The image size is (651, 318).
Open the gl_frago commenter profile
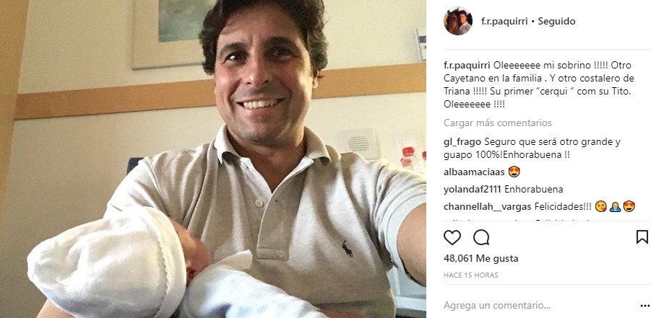462,142
